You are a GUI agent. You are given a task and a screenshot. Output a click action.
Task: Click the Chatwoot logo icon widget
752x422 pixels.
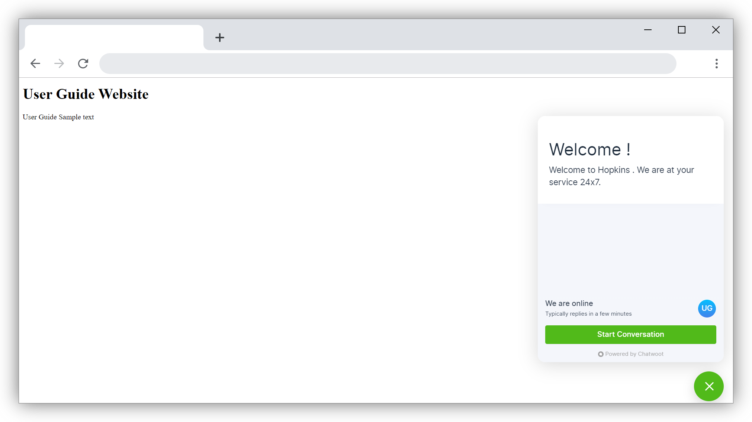point(600,354)
